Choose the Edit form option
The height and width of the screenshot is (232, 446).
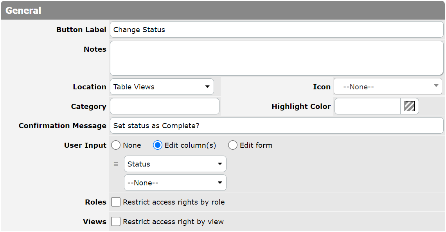click(x=233, y=145)
